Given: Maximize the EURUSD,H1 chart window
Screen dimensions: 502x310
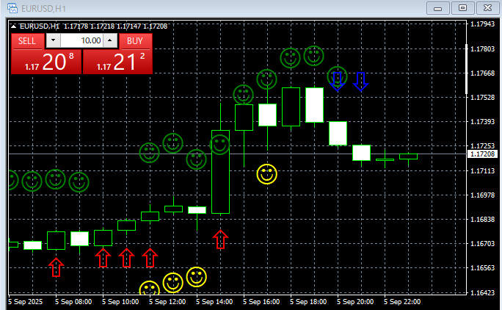Looking at the screenshot, I should pos(462,8).
